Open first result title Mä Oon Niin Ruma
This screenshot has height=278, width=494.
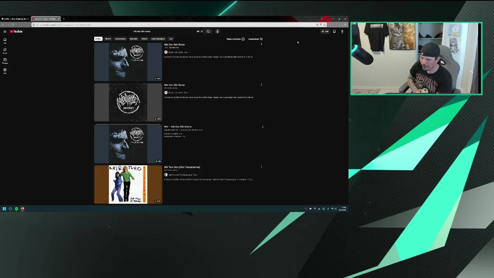click(174, 44)
